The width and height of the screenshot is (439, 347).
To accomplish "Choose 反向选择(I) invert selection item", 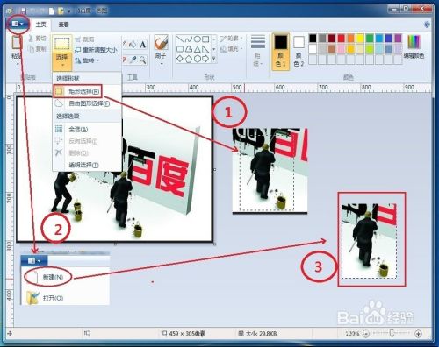I will (x=87, y=141).
